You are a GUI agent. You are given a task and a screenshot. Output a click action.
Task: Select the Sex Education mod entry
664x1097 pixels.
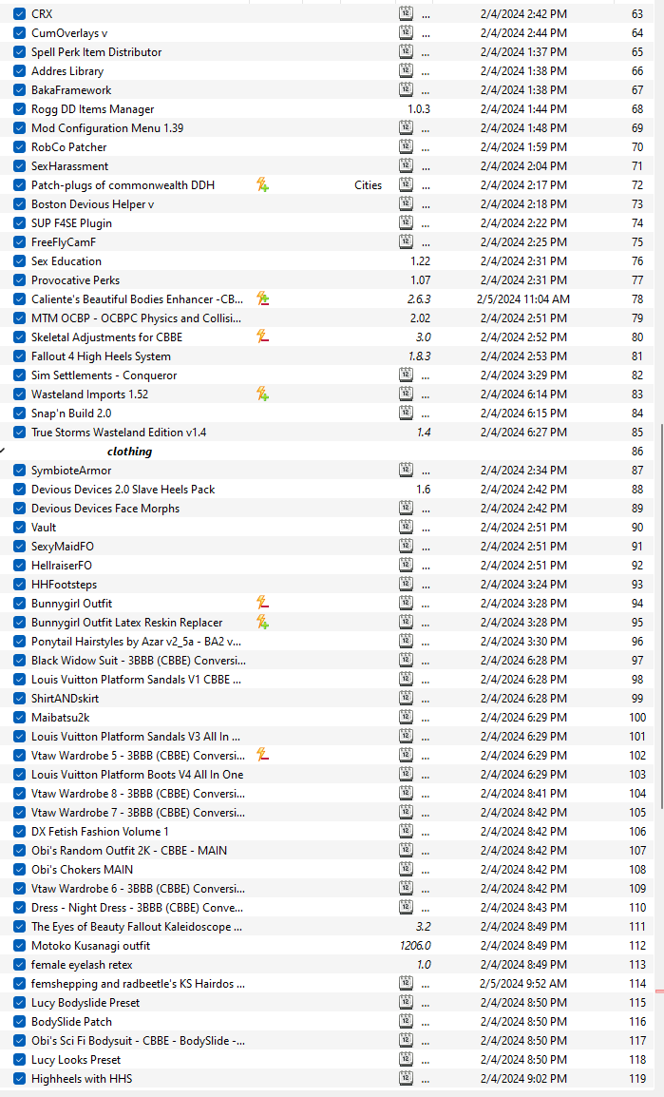coord(66,261)
